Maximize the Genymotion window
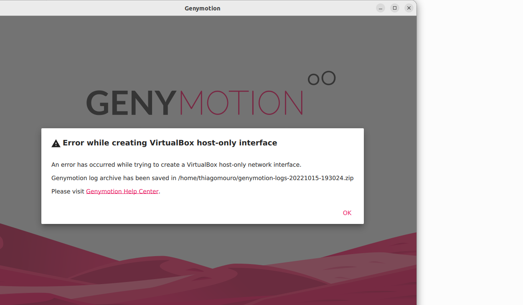This screenshot has height=305, width=523. click(x=395, y=8)
